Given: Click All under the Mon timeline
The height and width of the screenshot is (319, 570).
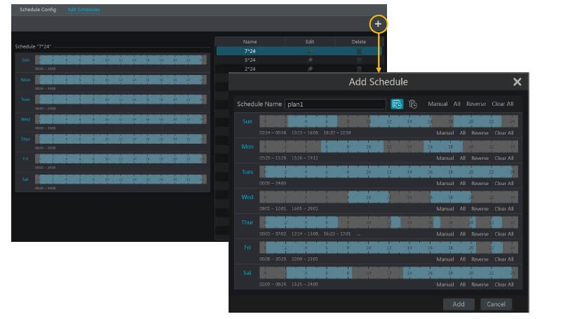Looking at the screenshot, I should tap(463, 158).
